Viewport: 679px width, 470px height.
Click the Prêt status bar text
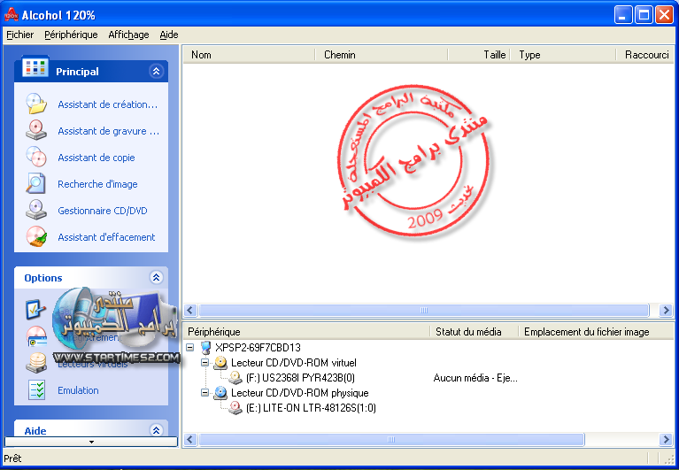[x=12, y=458]
